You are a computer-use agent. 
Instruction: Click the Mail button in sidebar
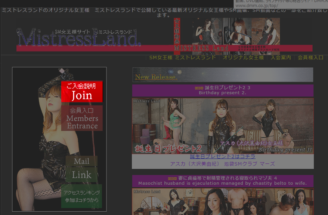(81, 161)
